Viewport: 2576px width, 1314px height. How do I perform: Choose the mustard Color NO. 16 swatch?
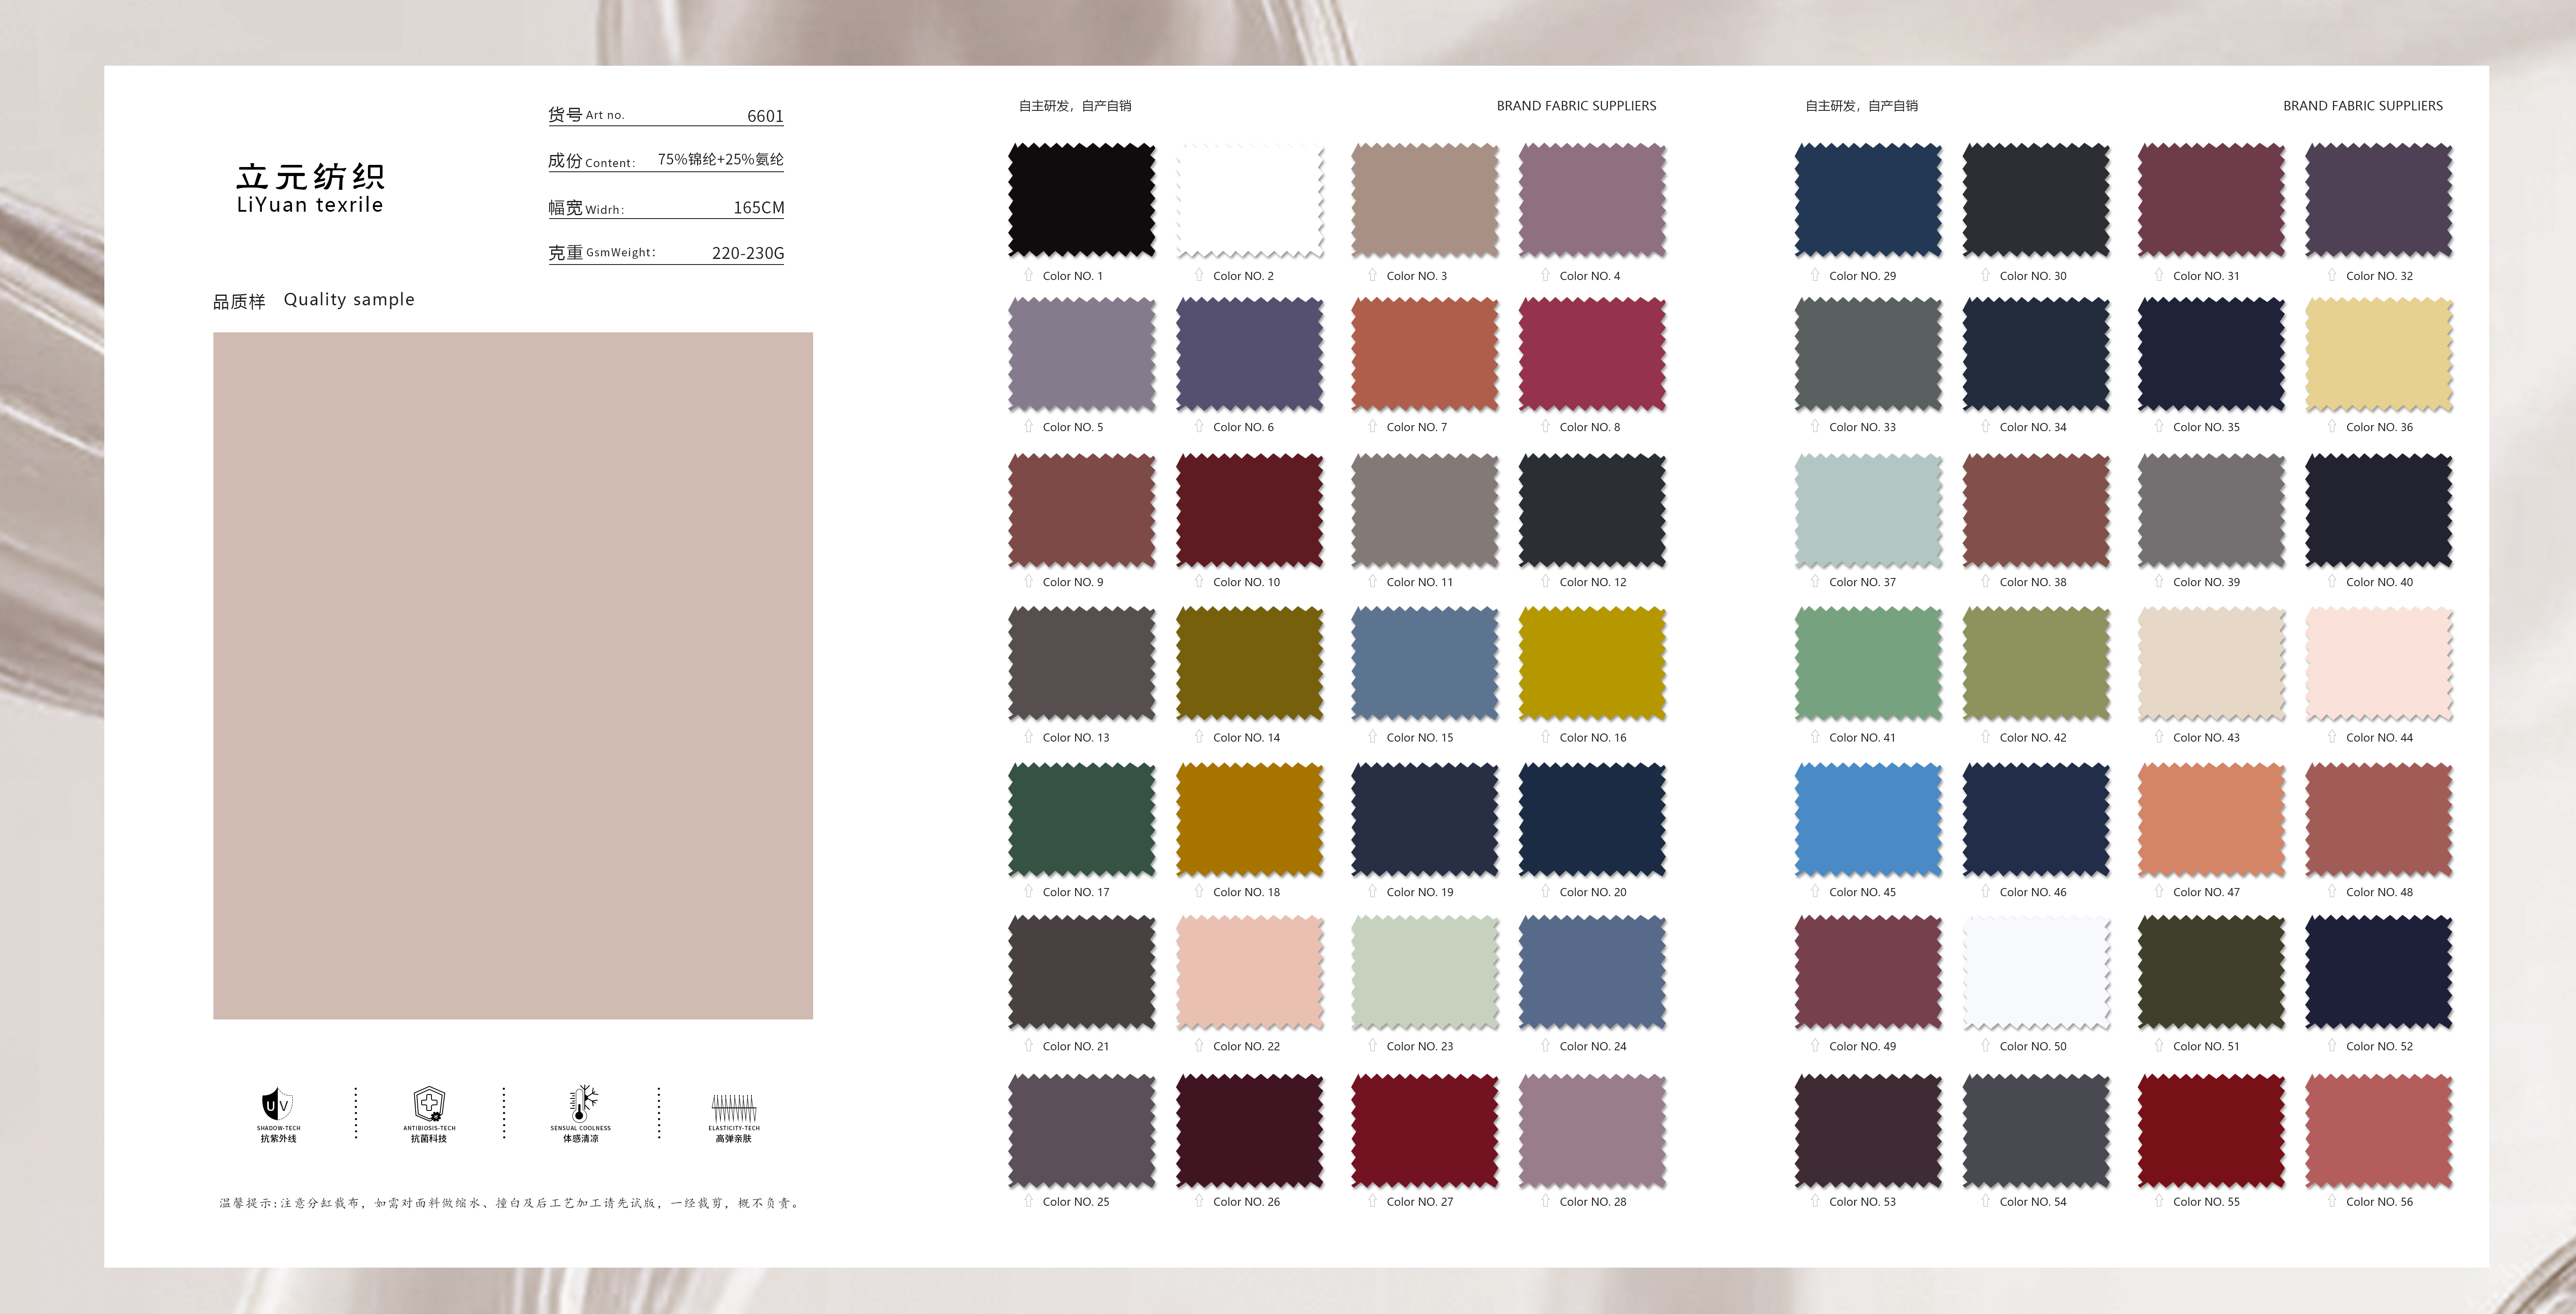(1592, 663)
